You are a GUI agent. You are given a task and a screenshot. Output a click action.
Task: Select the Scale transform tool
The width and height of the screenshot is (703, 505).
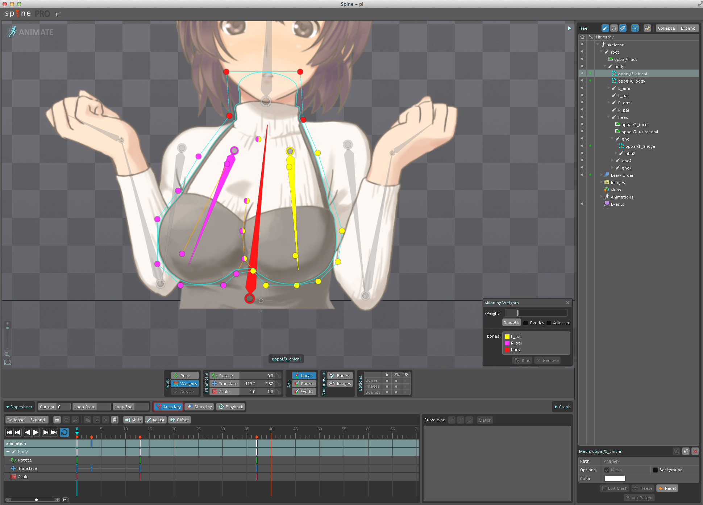(225, 392)
